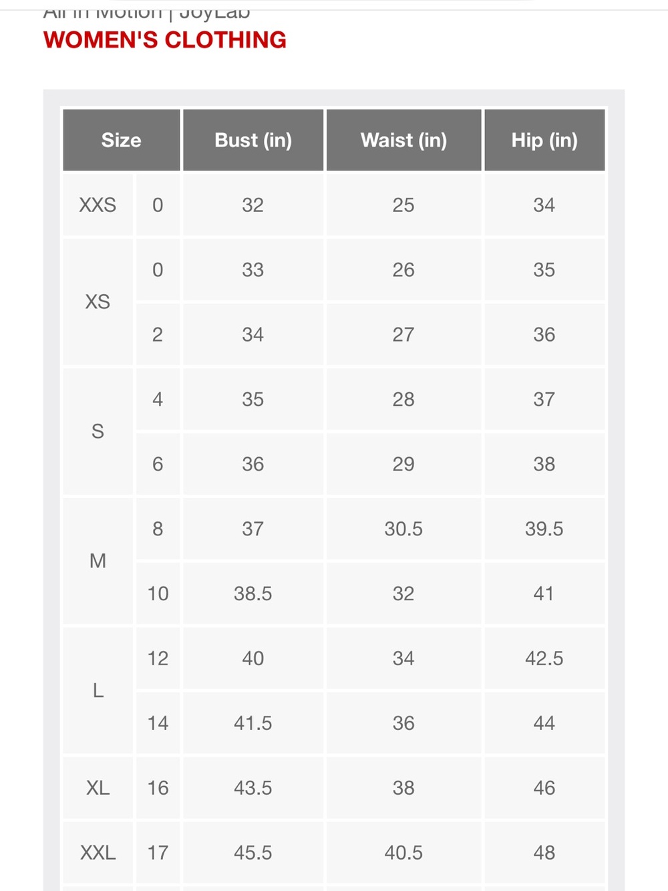Click the XS size label cell
668x891 pixels.
coord(98,302)
